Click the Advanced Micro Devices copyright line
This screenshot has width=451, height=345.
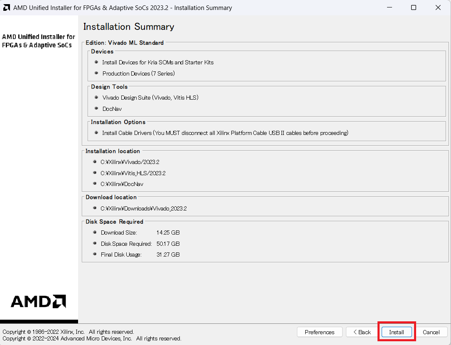click(x=92, y=339)
